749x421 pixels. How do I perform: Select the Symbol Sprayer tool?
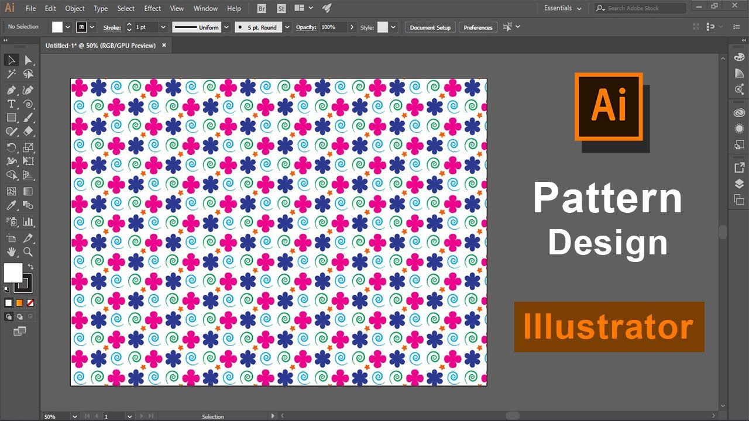(x=11, y=222)
